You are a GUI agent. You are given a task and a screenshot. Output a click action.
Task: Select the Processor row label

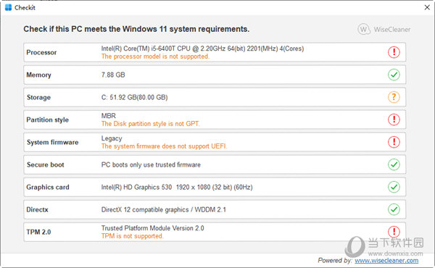coord(41,52)
